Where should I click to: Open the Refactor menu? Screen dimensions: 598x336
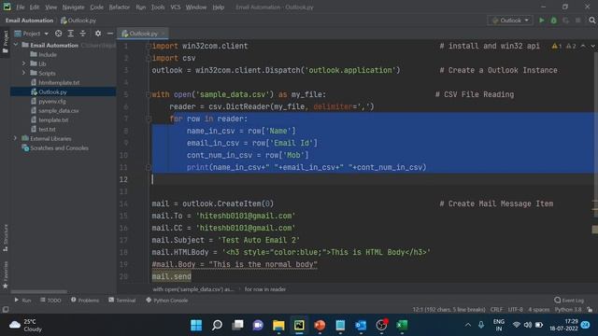120,7
